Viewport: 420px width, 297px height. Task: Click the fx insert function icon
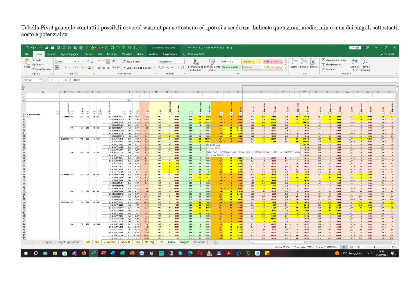click(66, 80)
